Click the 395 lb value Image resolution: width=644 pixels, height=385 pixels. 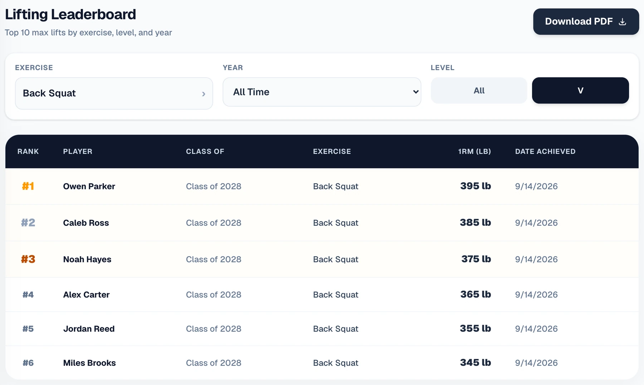tap(475, 186)
